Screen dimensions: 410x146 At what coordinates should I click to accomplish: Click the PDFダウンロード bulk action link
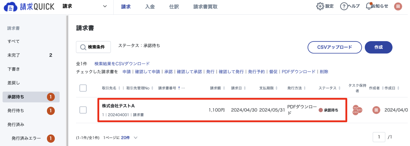[x=299, y=72]
